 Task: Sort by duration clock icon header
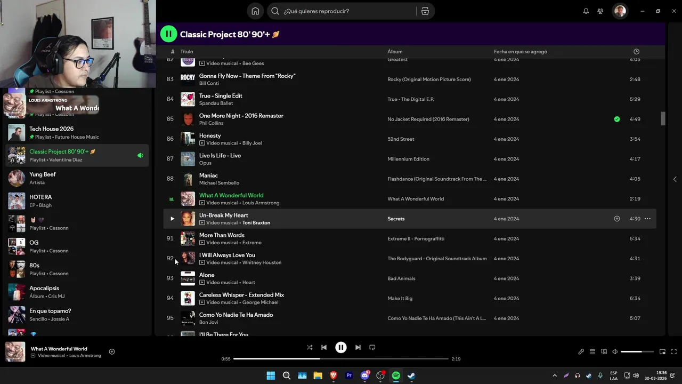[x=636, y=52]
